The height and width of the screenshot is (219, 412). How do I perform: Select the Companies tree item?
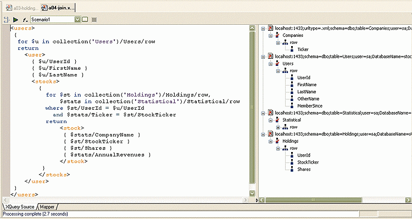click(x=293, y=35)
